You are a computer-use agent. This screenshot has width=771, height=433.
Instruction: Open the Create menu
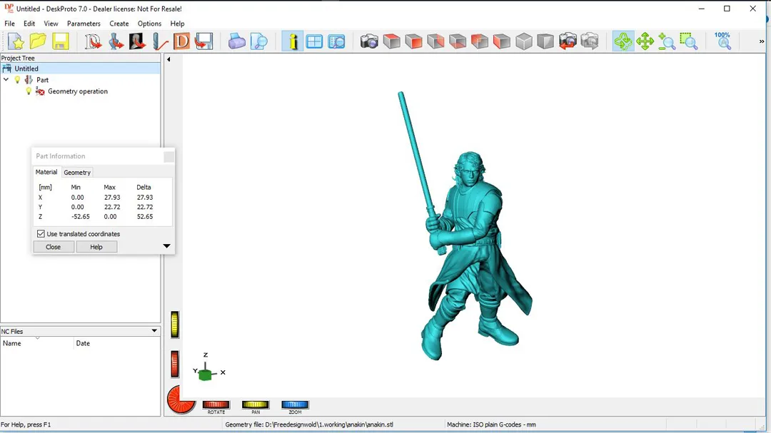[119, 24]
